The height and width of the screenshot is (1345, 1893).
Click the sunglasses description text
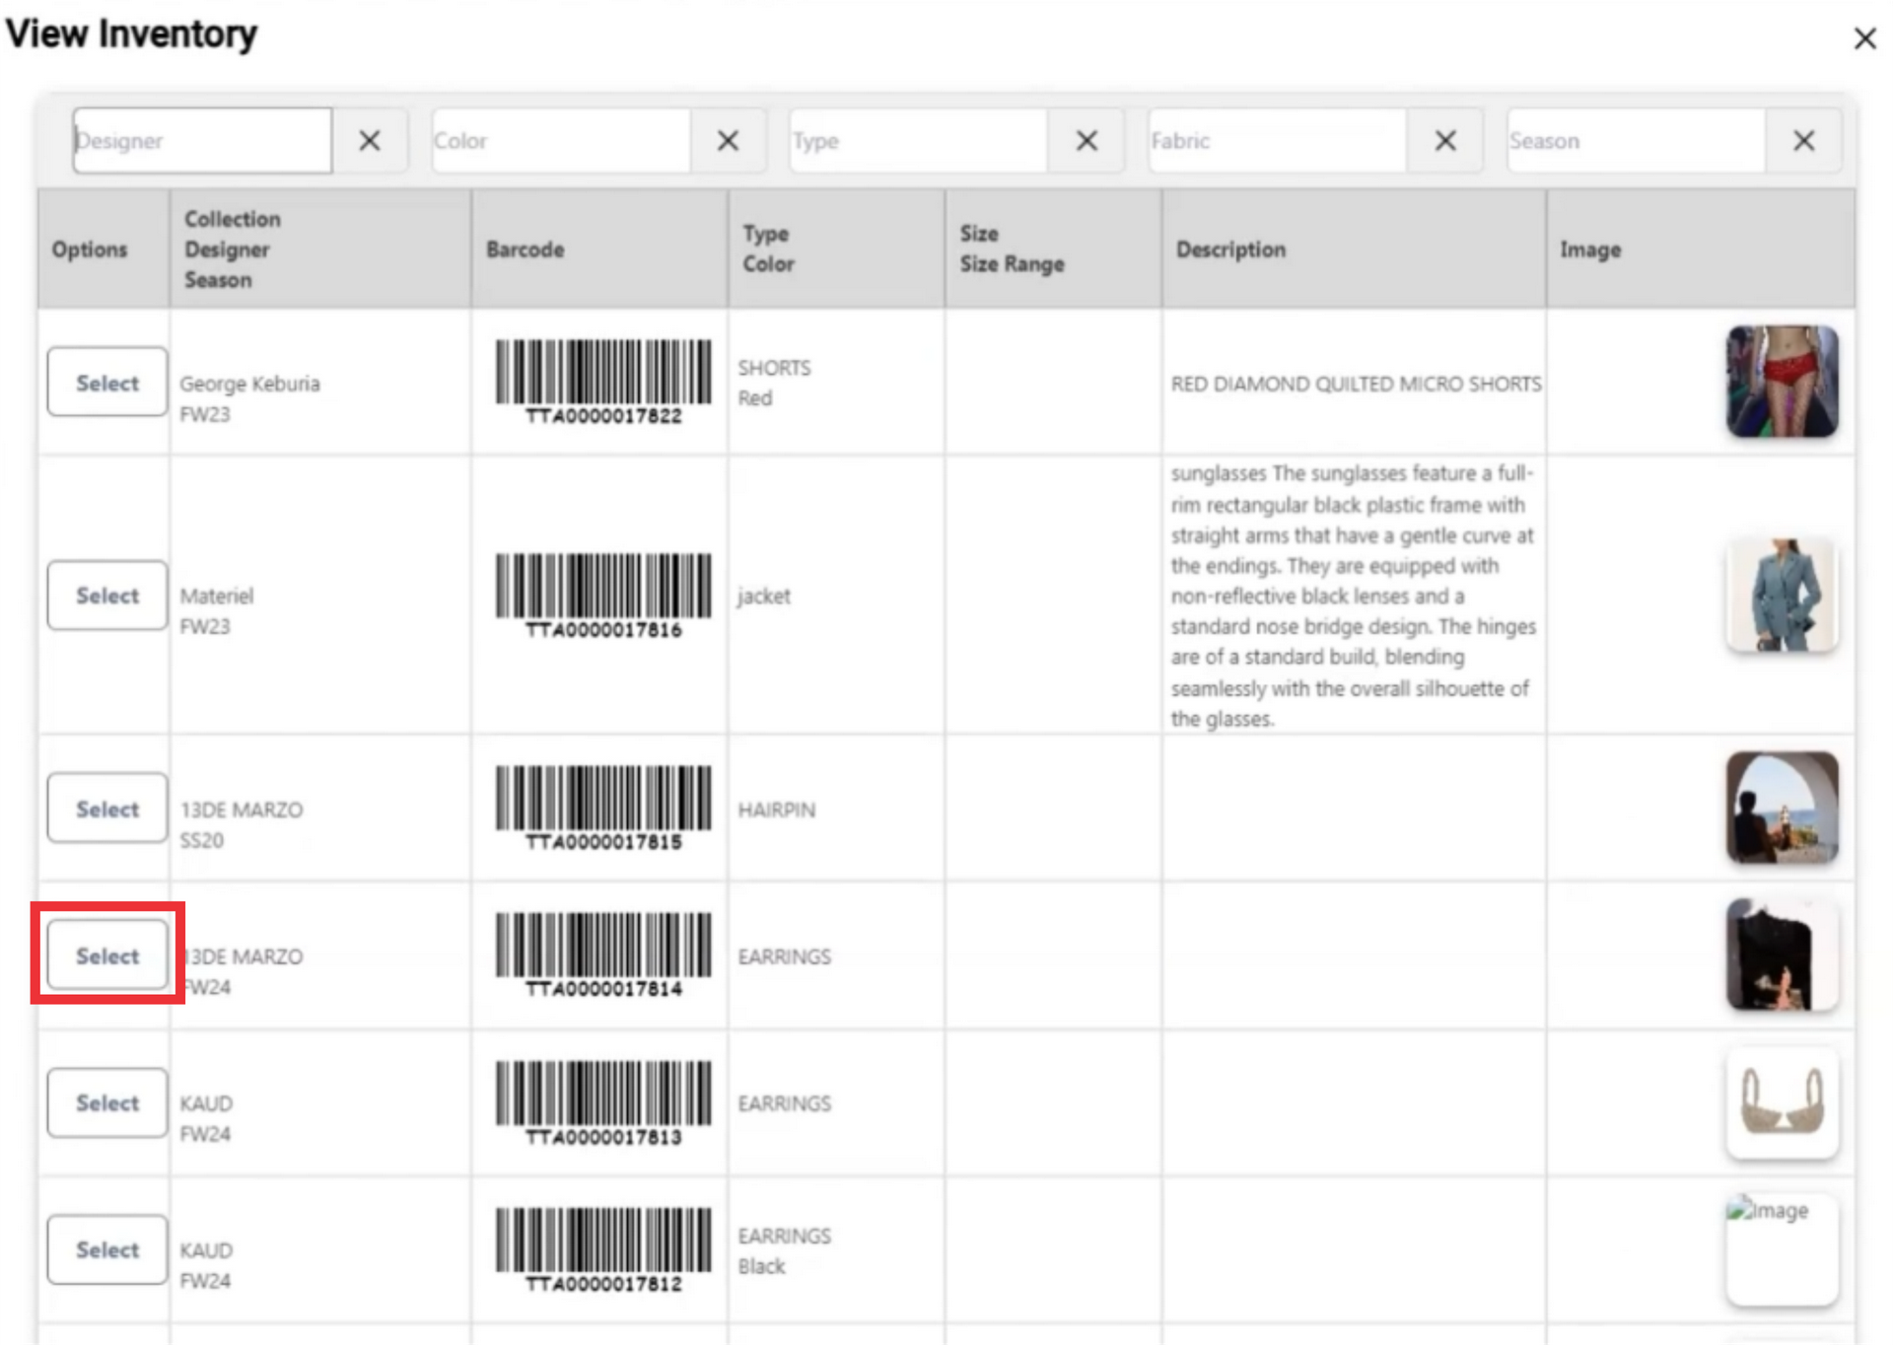point(1353,596)
